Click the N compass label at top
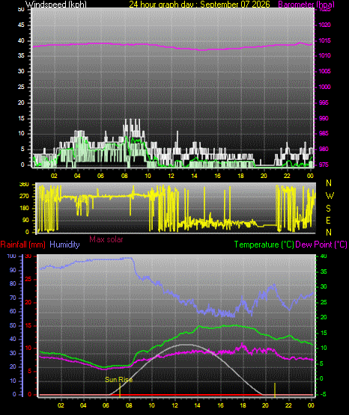The width and height of the screenshot is (349, 415). [x=329, y=183]
